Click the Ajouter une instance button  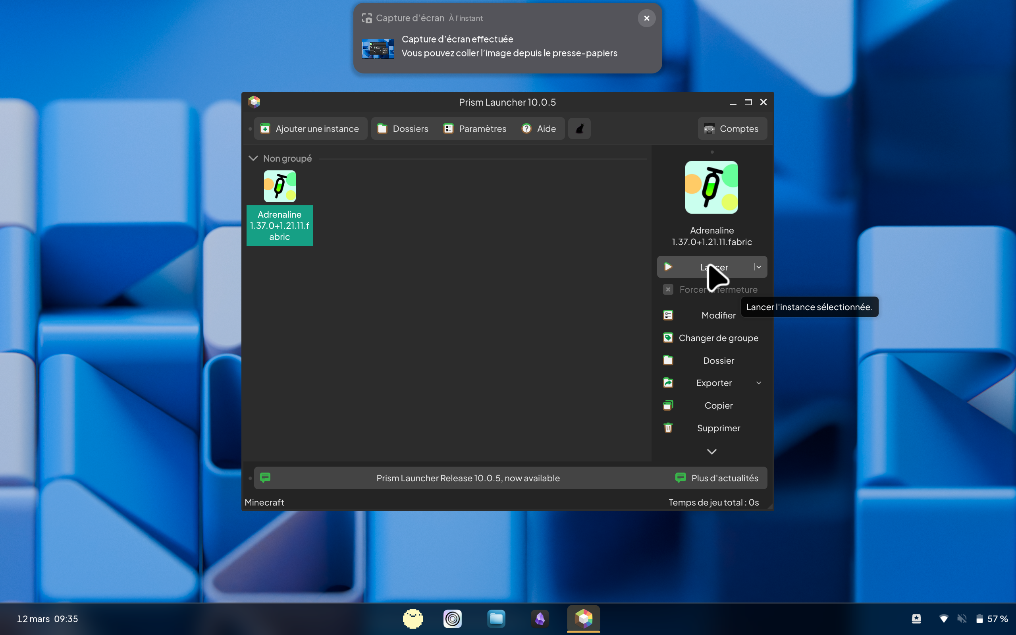coord(310,129)
